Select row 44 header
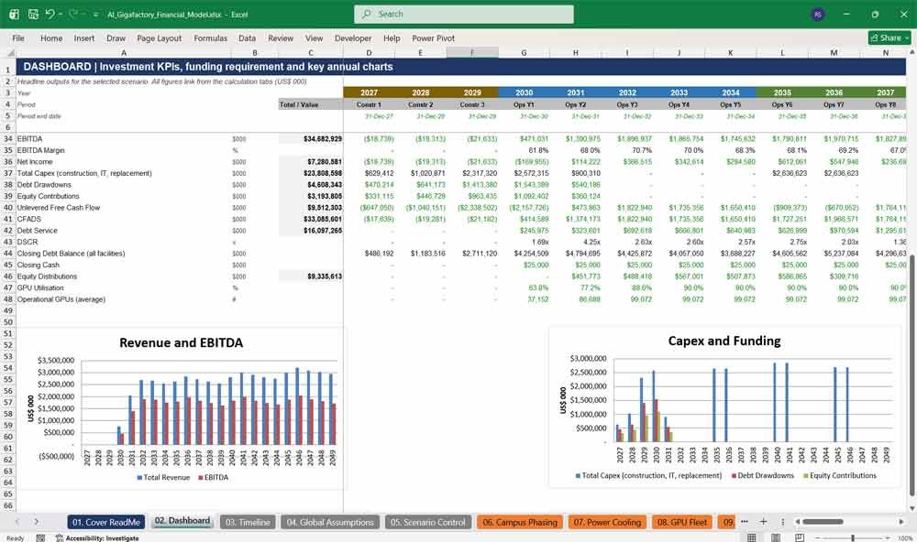Image resolution: width=917 pixels, height=542 pixels. click(x=7, y=254)
